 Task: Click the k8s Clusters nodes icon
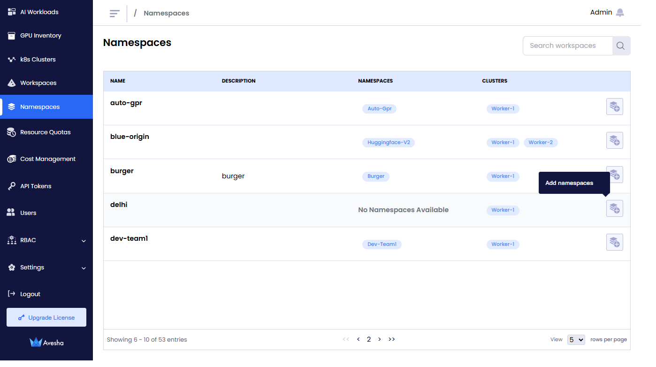click(12, 60)
